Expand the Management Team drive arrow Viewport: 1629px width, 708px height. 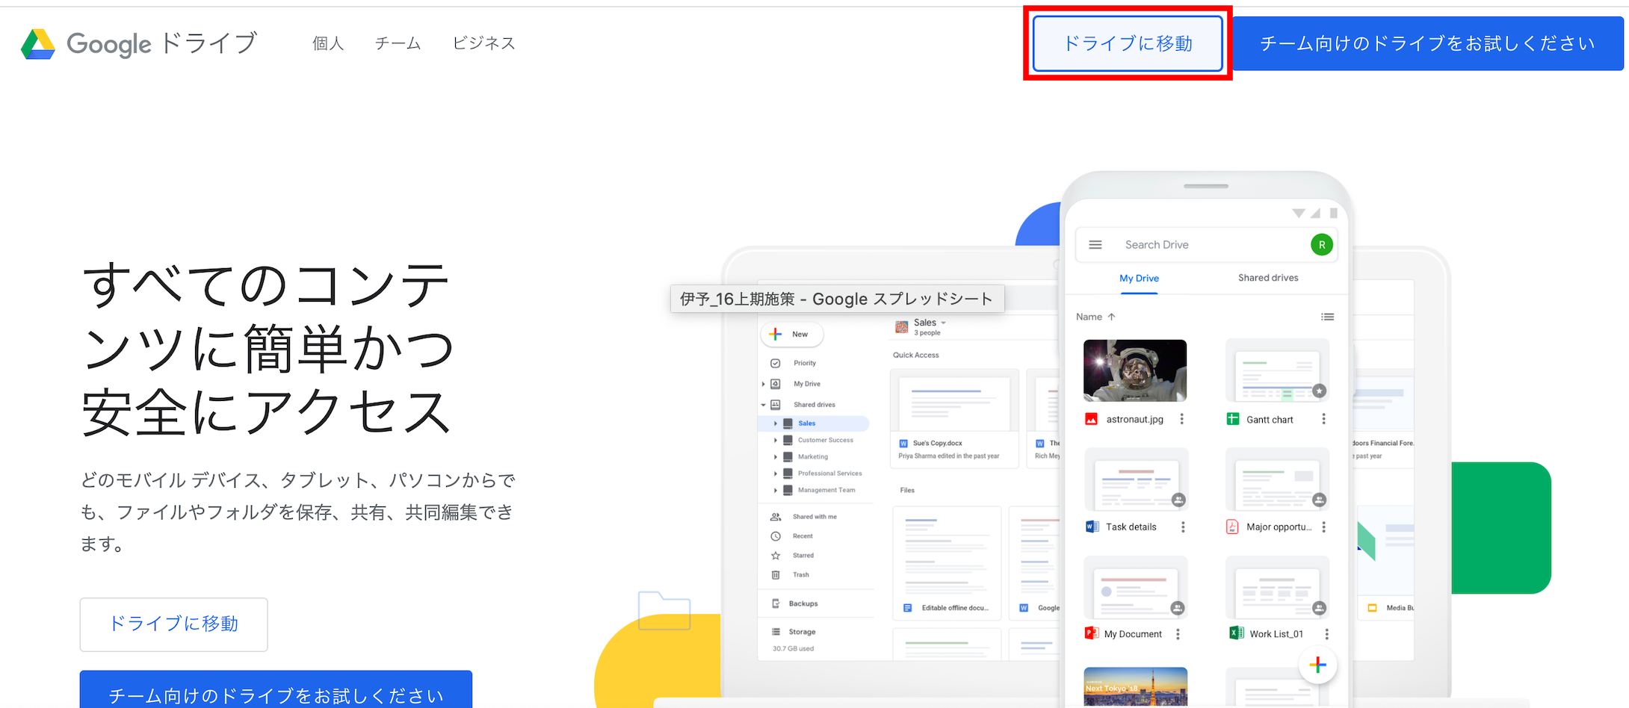[775, 491]
